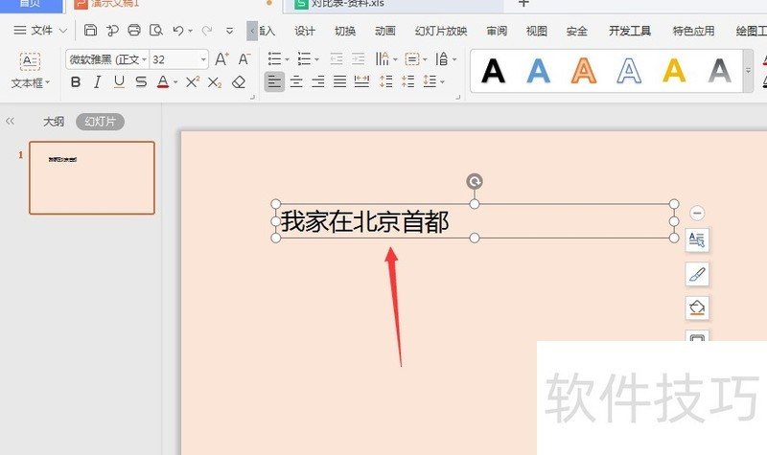Toggle Underline formatting
The height and width of the screenshot is (455, 767).
pyautogui.click(x=119, y=82)
